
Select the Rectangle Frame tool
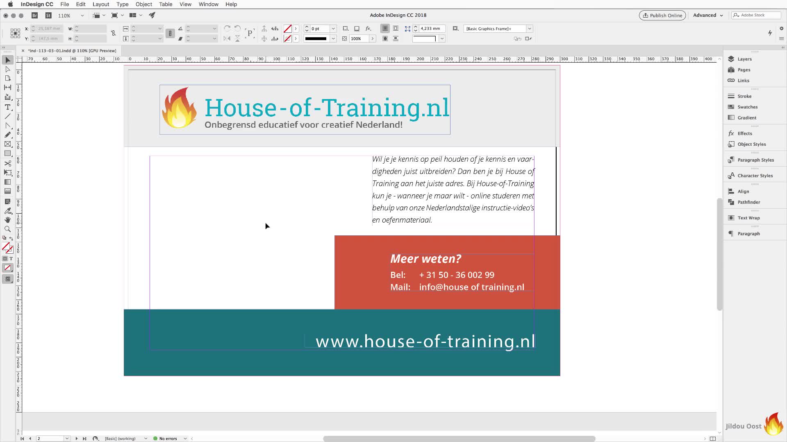pyautogui.click(x=7, y=144)
